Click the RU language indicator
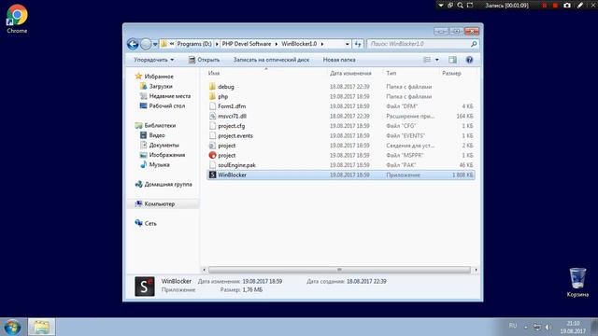This screenshot has height=336, width=598. tap(513, 326)
